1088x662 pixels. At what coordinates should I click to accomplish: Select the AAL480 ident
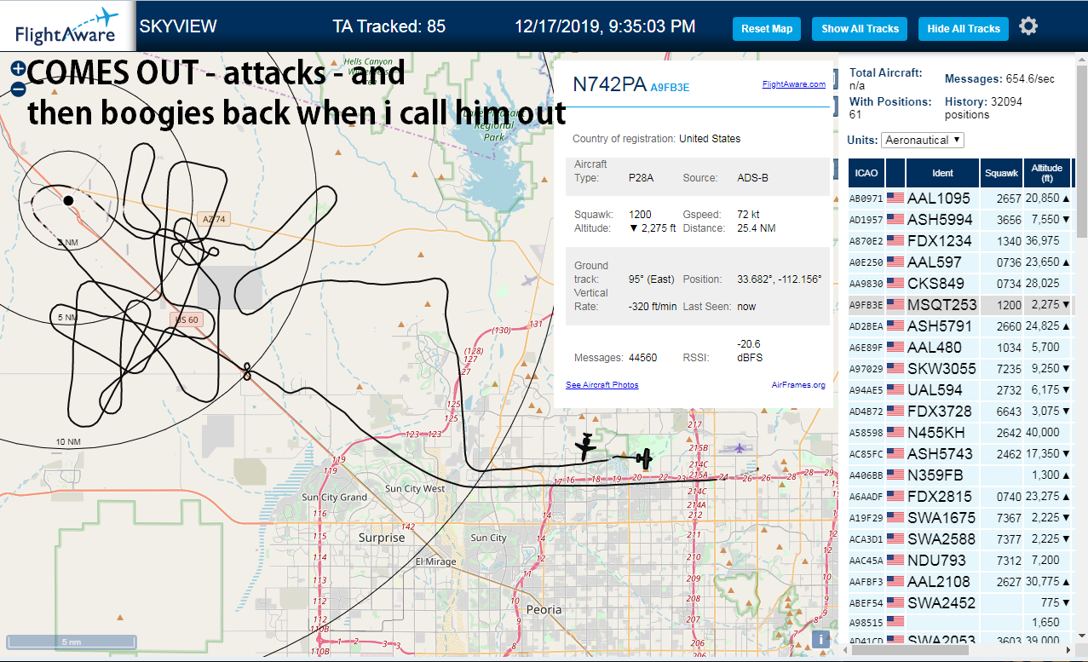coord(934,348)
